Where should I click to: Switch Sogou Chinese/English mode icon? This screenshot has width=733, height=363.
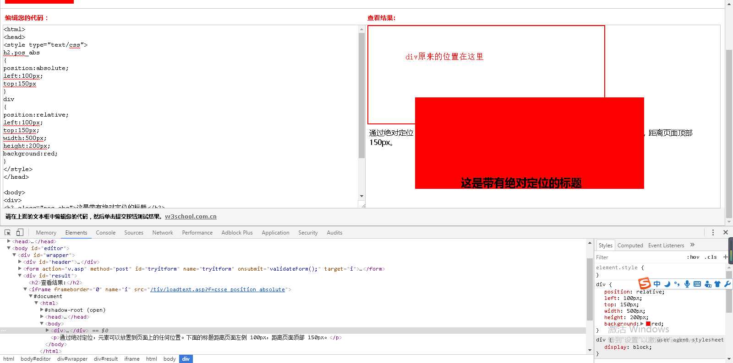(x=657, y=284)
